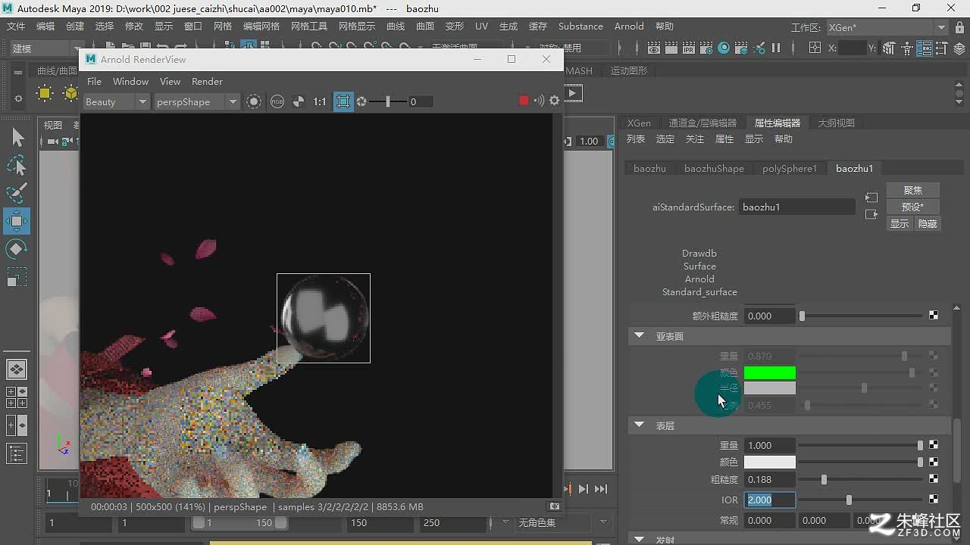Activate the Paint selection tool
Viewport: 970px width, 545px height.
(x=17, y=193)
